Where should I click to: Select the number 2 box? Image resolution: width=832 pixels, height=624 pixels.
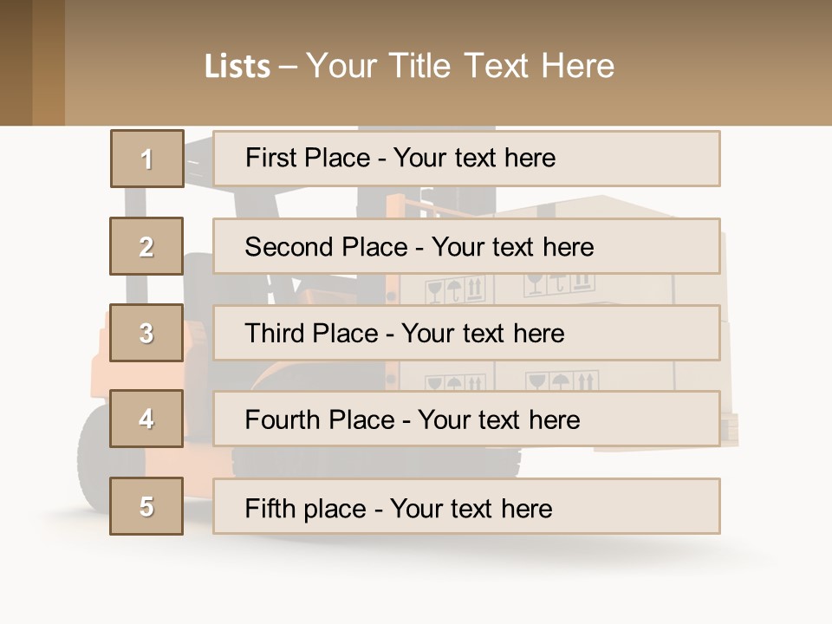click(147, 246)
